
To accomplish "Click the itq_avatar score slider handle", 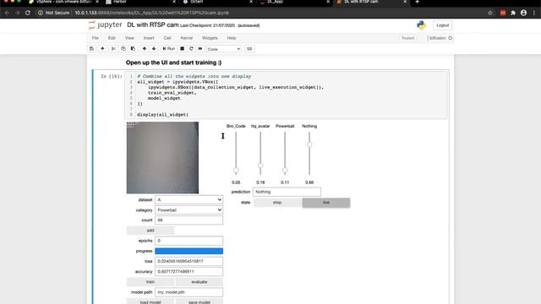I will pyautogui.click(x=260, y=166).
